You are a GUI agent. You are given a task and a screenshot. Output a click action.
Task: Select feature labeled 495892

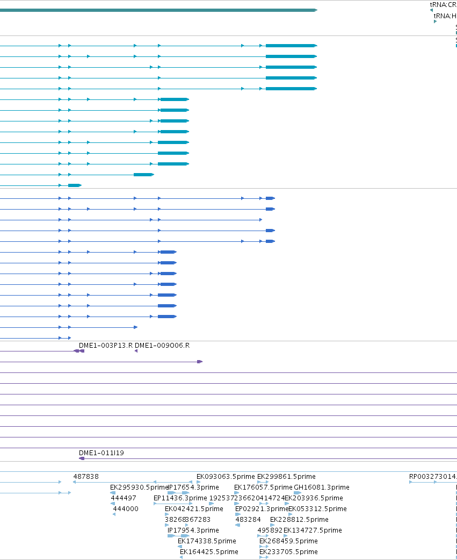tap(270, 530)
